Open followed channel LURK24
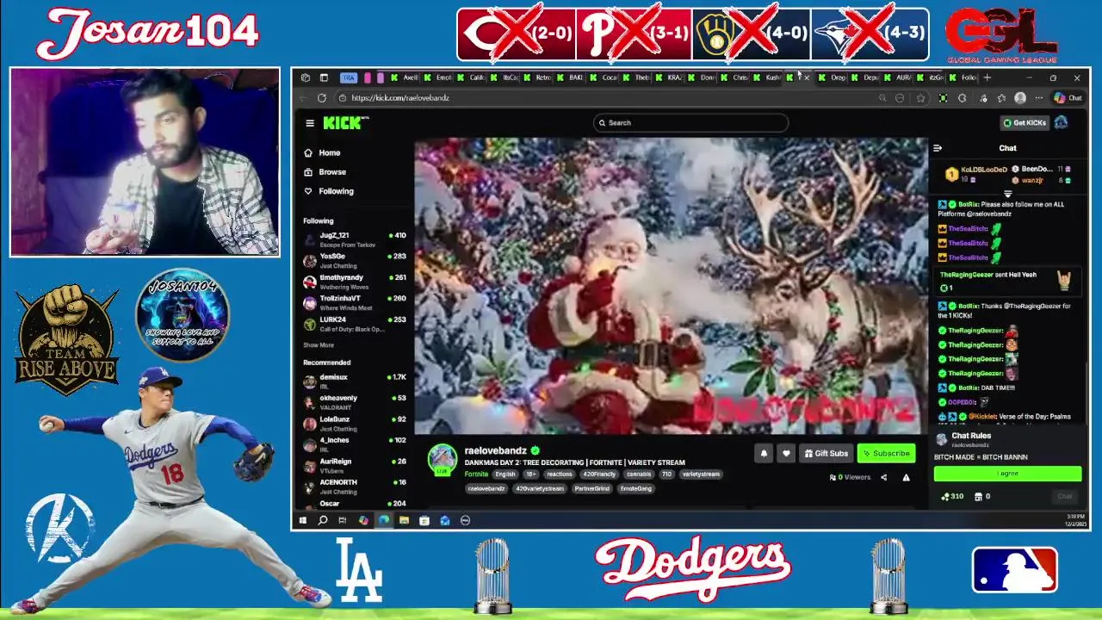 (x=354, y=323)
